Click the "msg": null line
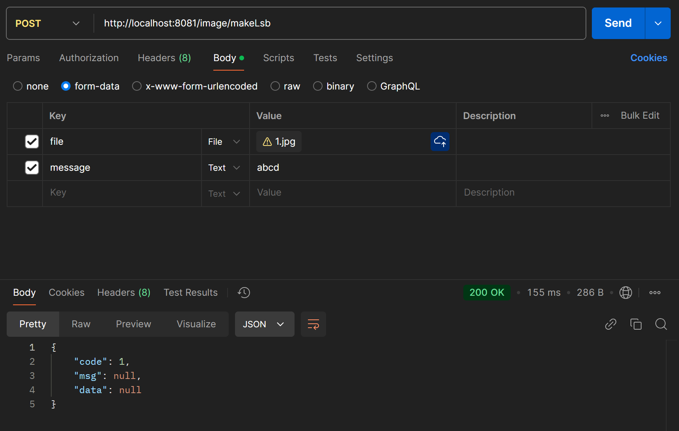Viewport: 679px width, 431px height. click(107, 376)
